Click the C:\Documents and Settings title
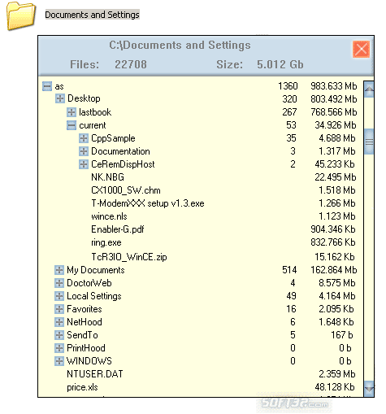 click(180, 46)
